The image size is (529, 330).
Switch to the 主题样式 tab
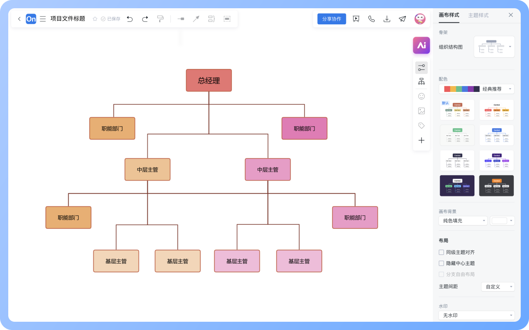(x=478, y=15)
